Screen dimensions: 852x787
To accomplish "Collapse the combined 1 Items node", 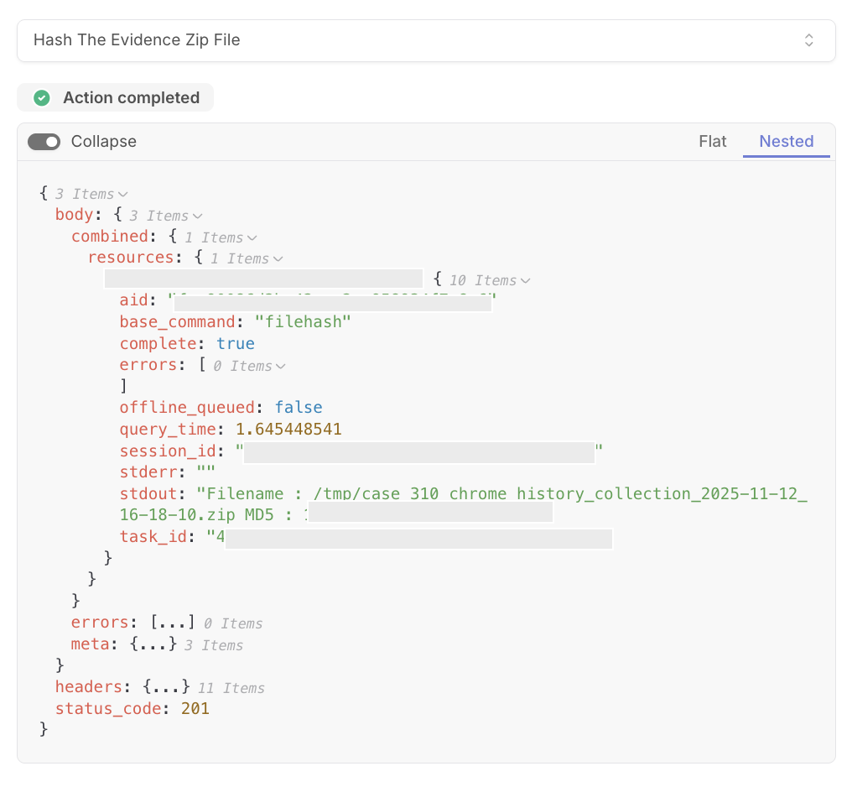I will [252, 237].
